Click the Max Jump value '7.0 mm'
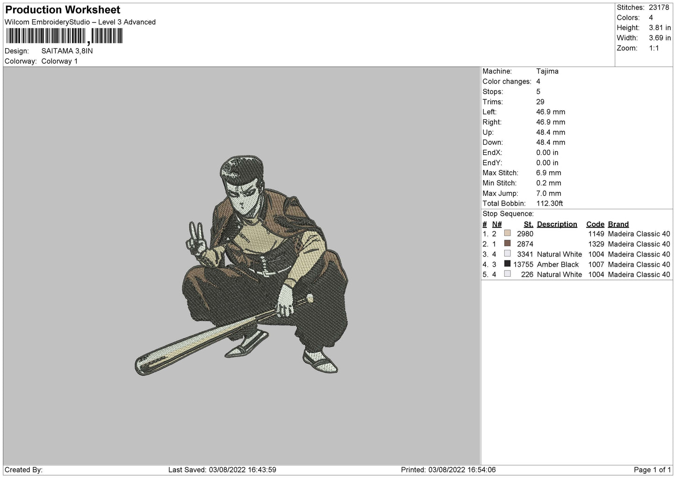Viewport: 676px width, 478px height. point(549,193)
